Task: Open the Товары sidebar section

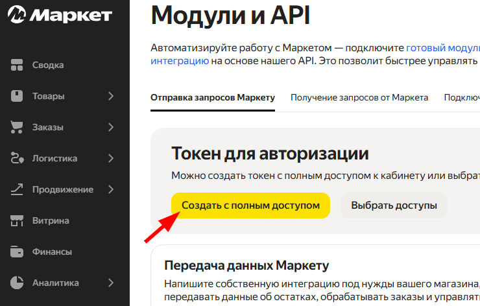Action: tap(49, 96)
